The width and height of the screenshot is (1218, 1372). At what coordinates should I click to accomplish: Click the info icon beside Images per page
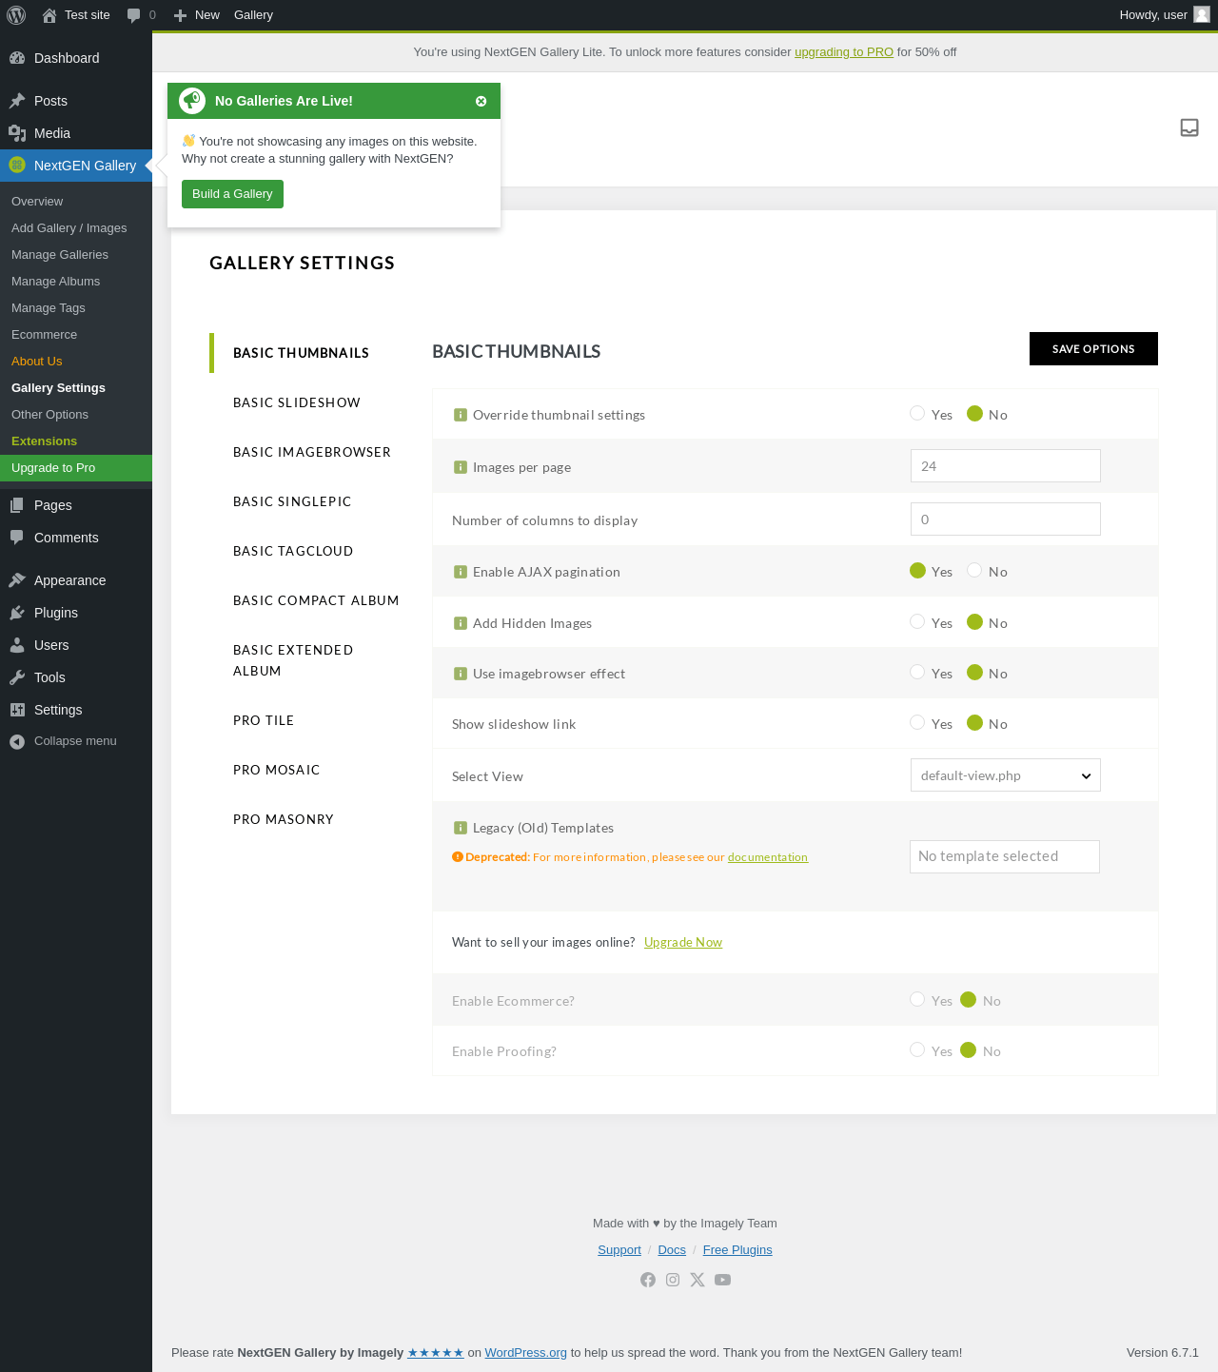click(461, 467)
